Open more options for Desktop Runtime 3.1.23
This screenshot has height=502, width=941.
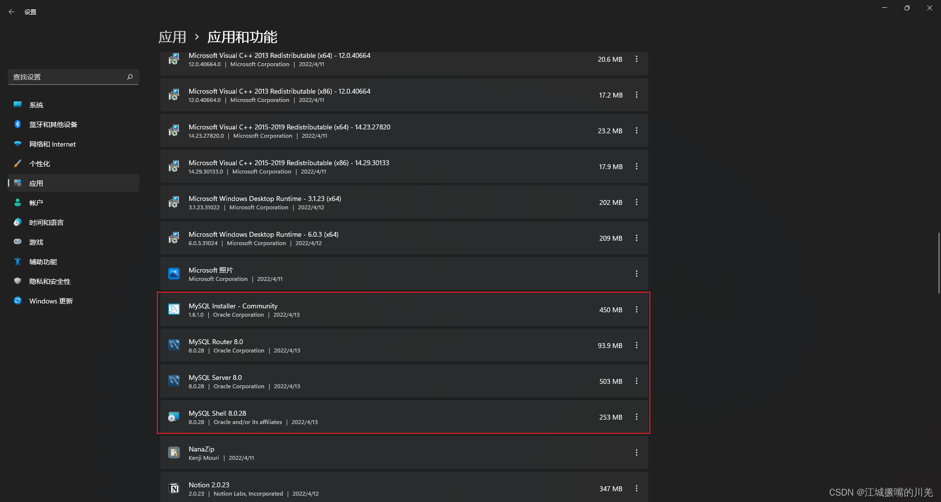(x=637, y=202)
